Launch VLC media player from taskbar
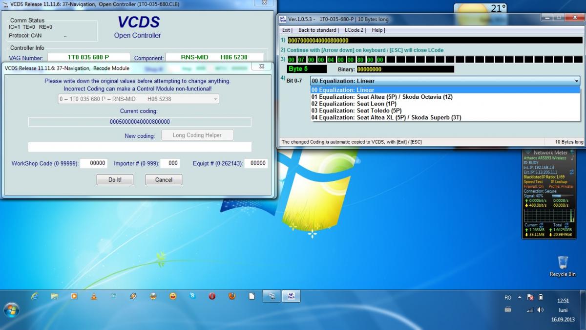This screenshot has width=586, height=330. coord(93,296)
